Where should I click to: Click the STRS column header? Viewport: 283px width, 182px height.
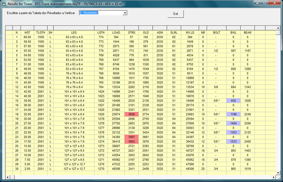(132, 32)
